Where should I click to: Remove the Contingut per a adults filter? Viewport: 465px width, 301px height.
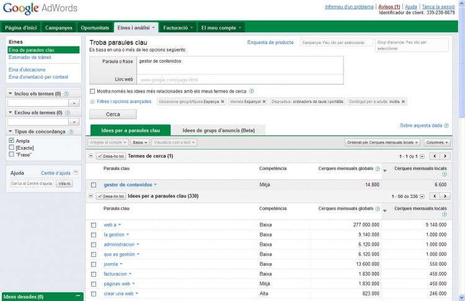(x=403, y=102)
